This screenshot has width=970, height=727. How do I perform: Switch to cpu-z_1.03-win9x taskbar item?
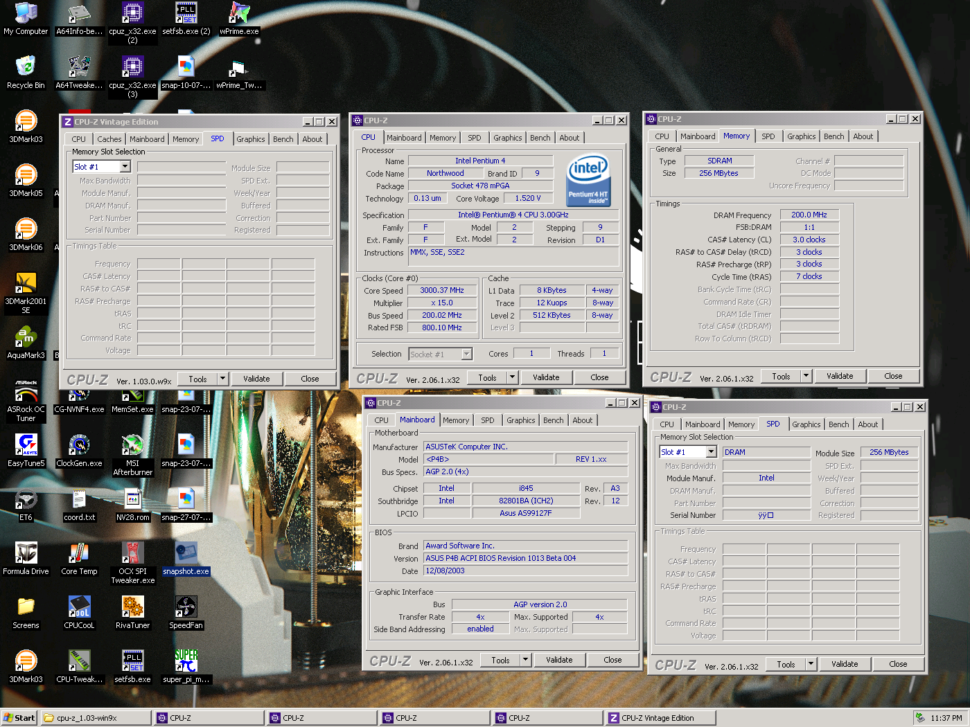pyautogui.click(x=96, y=718)
